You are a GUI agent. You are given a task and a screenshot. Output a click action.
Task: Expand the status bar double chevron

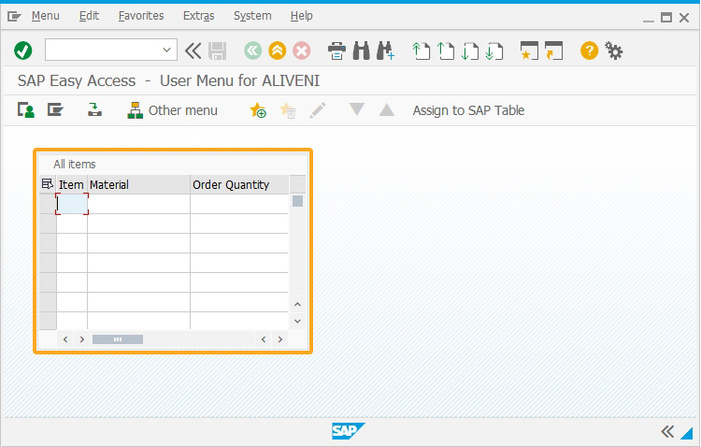(x=667, y=432)
